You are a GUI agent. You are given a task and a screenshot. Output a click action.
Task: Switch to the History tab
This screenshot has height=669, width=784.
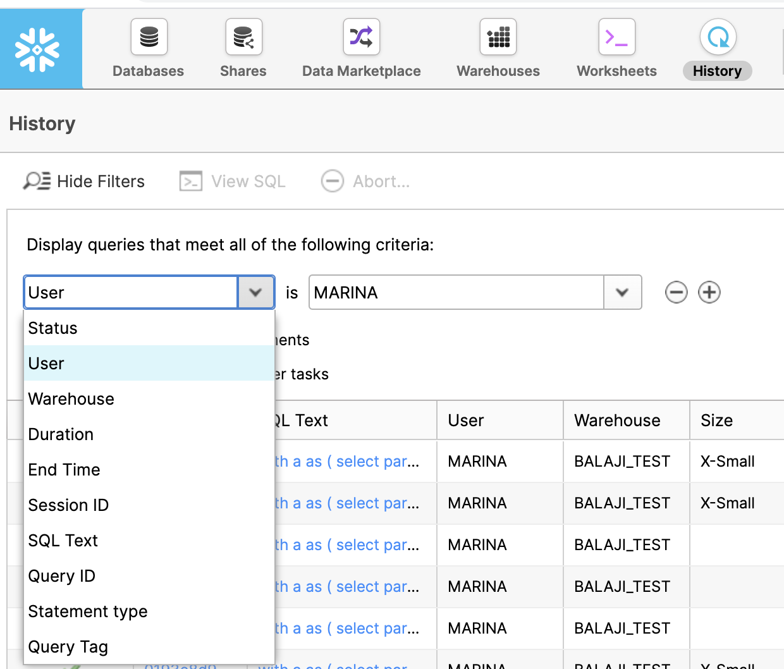coord(717,71)
